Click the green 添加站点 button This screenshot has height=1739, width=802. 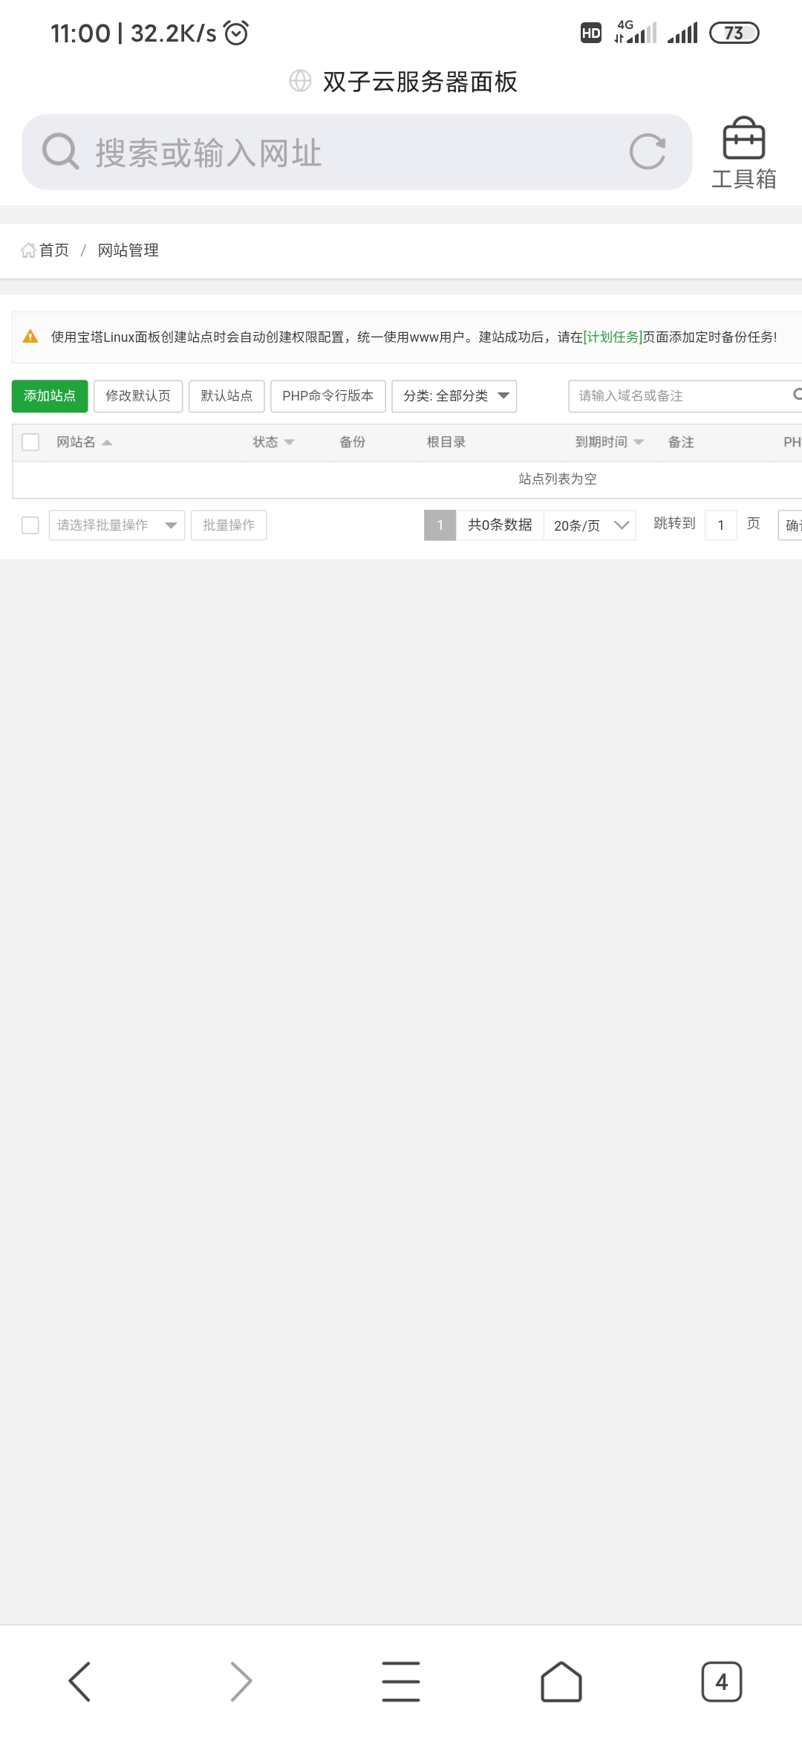click(50, 396)
